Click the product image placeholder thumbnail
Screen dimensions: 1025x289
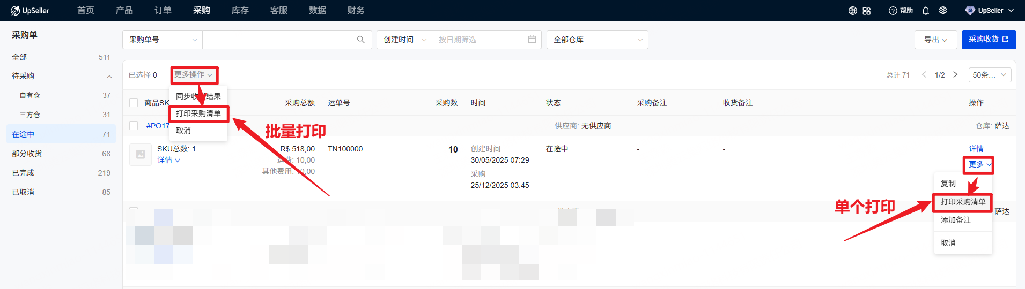pos(141,155)
